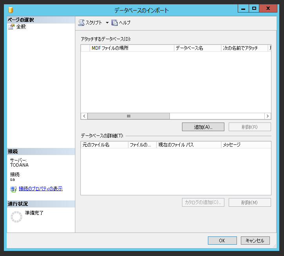Viewport: 284px width, 256px height.
Task: Click the ヘルプ help button
Action: [121, 23]
